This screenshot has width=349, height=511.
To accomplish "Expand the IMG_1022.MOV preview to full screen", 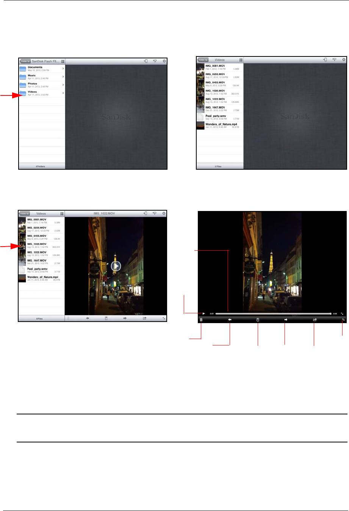I will tap(164, 319).
